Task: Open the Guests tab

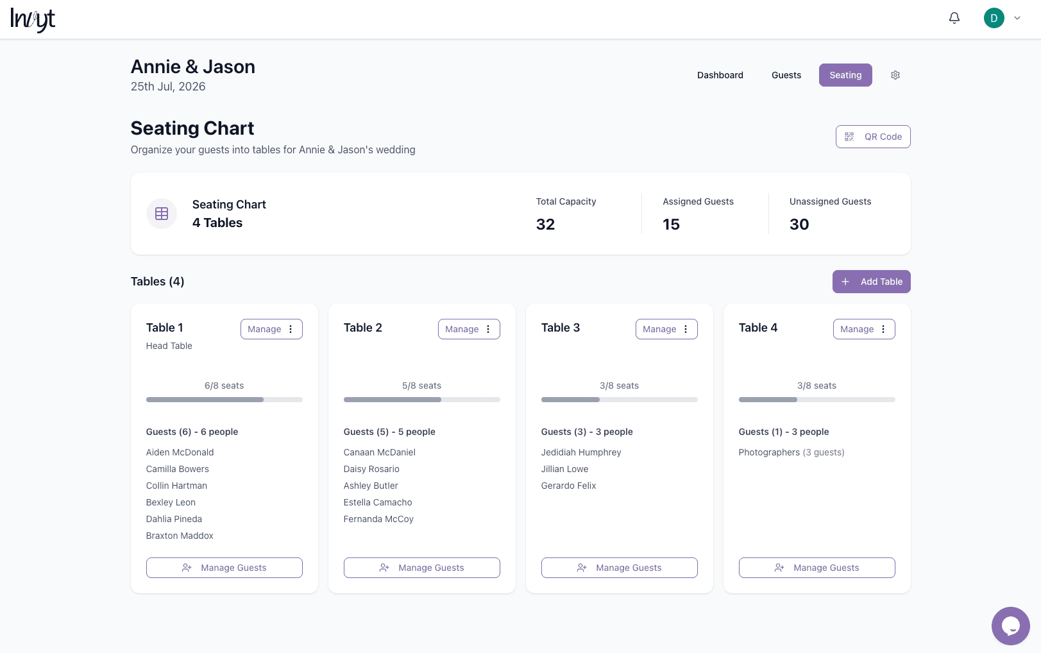Action: pyautogui.click(x=786, y=75)
